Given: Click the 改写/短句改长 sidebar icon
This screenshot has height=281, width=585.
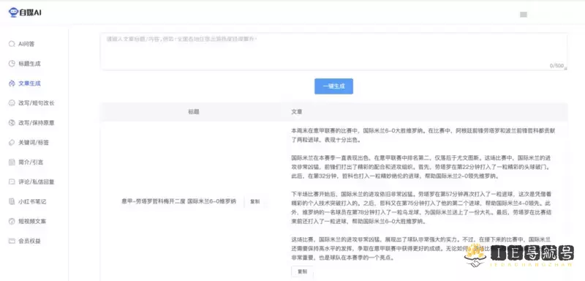Looking at the screenshot, I should [x=12, y=103].
